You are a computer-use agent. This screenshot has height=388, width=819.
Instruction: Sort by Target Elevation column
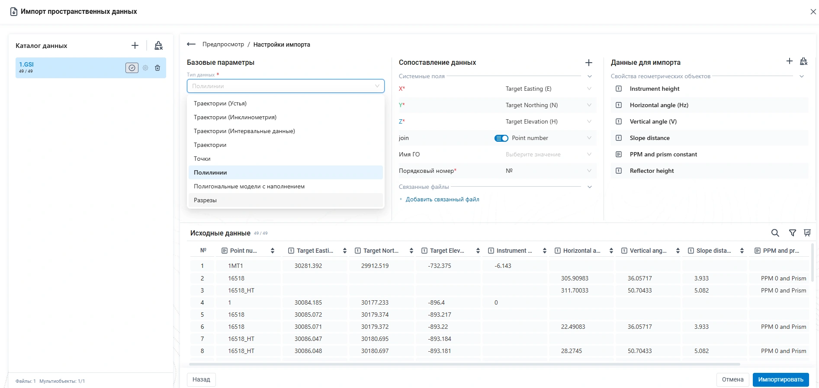click(x=478, y=251)
